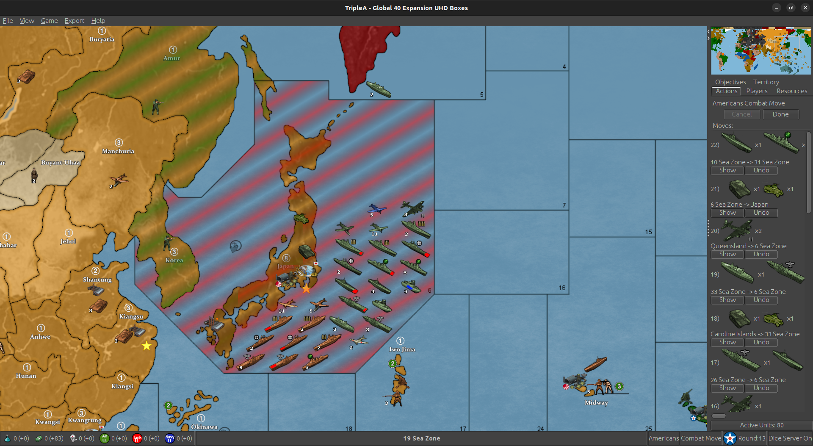Click the red Tank LL resource icon
This screenshot has width=813, height=446.
tap(137, 438)
